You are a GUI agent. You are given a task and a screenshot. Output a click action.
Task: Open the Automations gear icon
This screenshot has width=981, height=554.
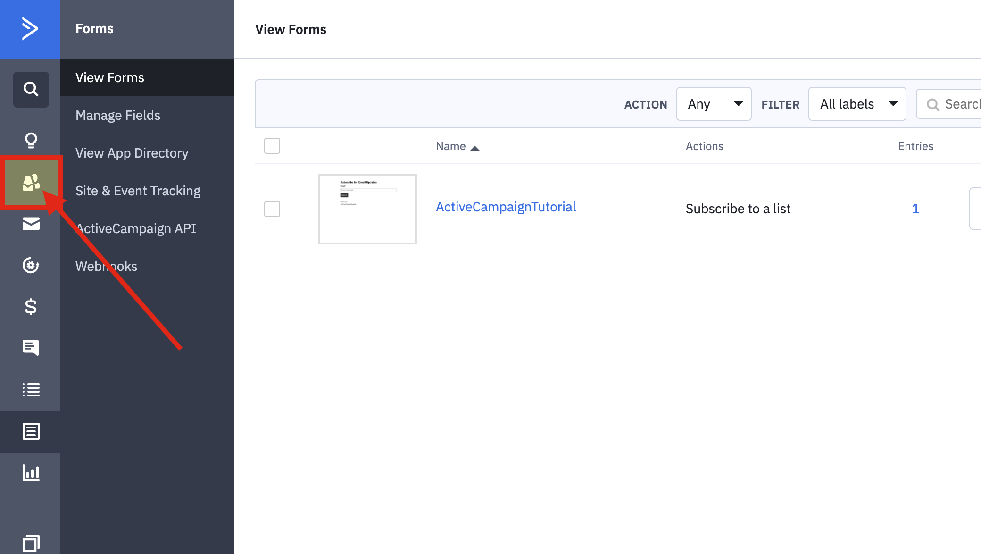tap(31, 265)
